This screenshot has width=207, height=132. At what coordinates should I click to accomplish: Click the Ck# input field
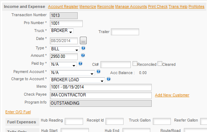tap(116, 64)
